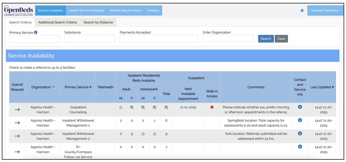The height and width of the screenshot is (162, 346).
Task: Switch to Additional Search Criteria tab
Action: coord(57,22)
